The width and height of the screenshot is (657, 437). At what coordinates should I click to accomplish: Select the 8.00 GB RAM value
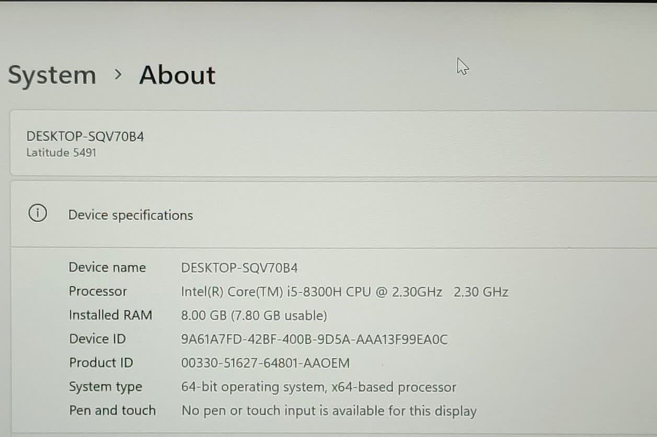[x=253, y=316]
